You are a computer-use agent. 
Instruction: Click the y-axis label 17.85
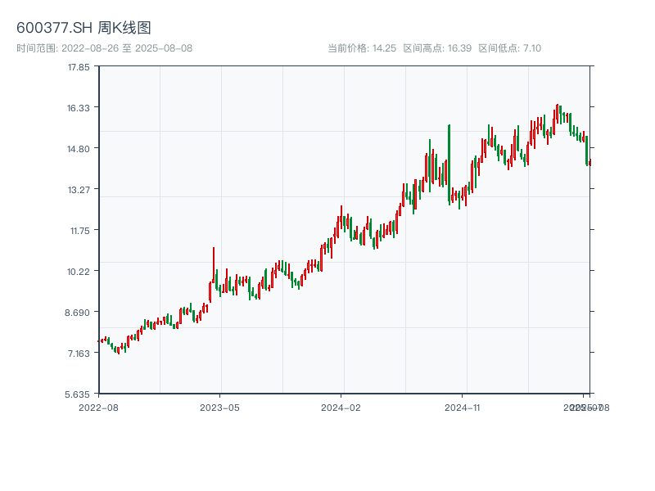click(x=79, y=67)
